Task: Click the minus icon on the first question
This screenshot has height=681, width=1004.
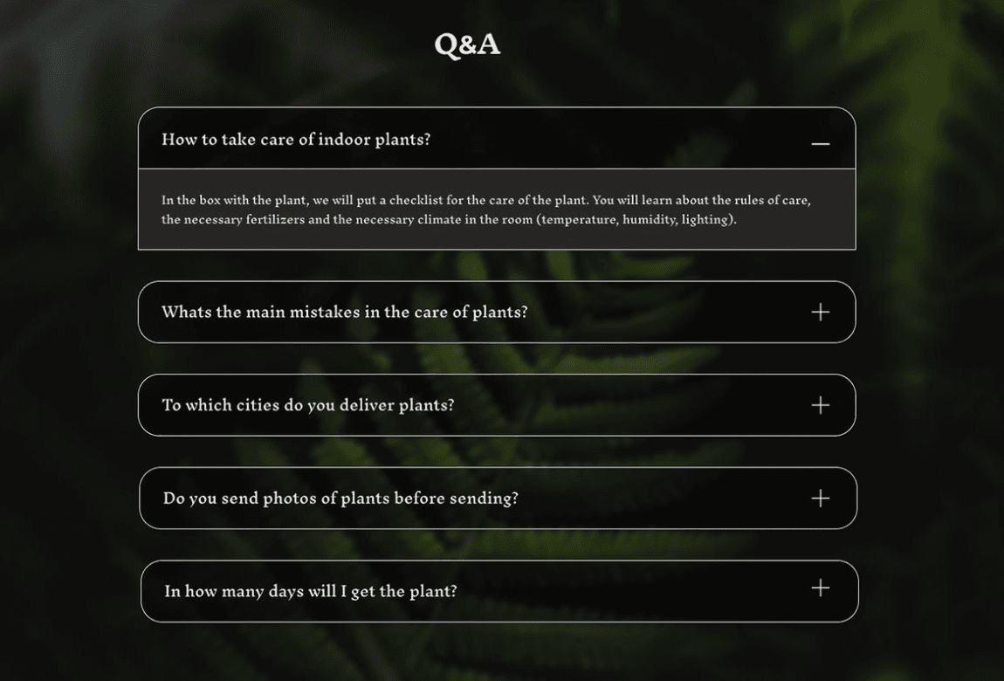Action: pos(820,140)
